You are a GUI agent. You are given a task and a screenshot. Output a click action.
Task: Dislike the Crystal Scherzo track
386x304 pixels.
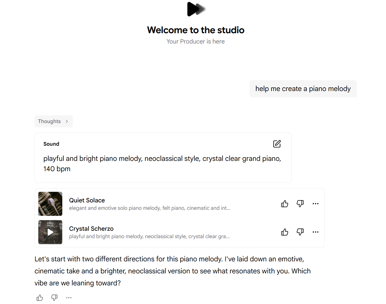point(300,232)
